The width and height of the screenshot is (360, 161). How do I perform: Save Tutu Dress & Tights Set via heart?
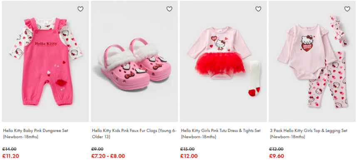point(258,9)
